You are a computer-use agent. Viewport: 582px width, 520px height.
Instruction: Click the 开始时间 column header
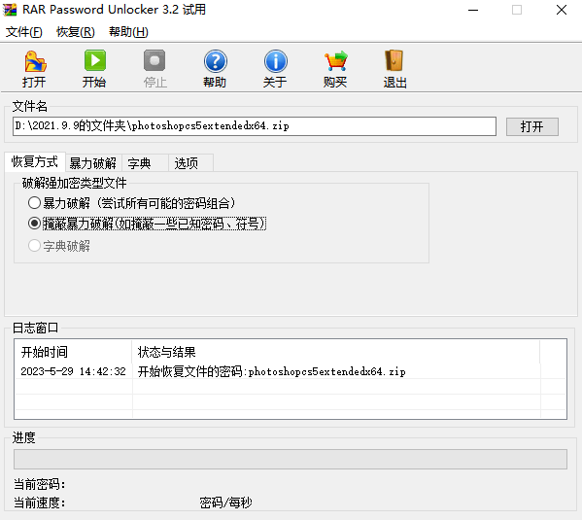(73, 352)
